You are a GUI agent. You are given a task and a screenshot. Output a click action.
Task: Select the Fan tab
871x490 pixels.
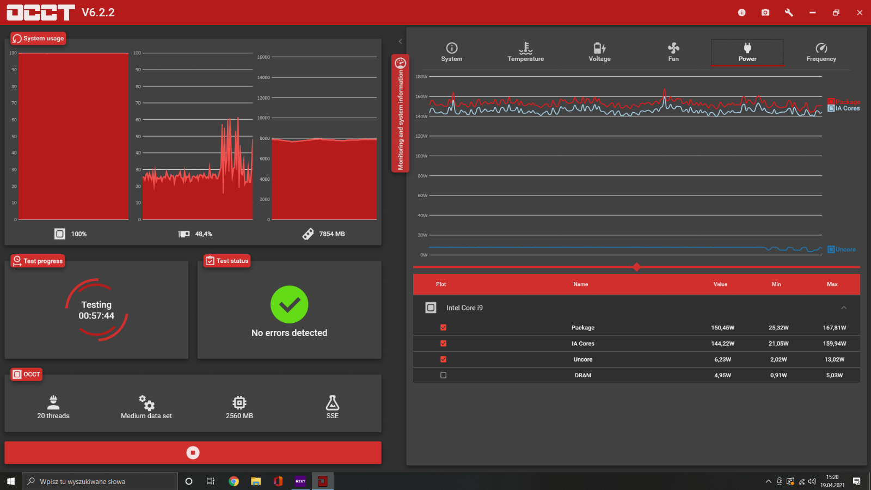tap(673, 52)
